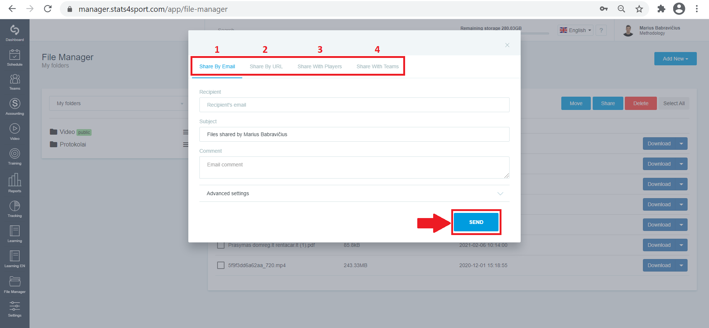Click the red Delete button
This screenshot has height=328, width=709.
[641, 103]
